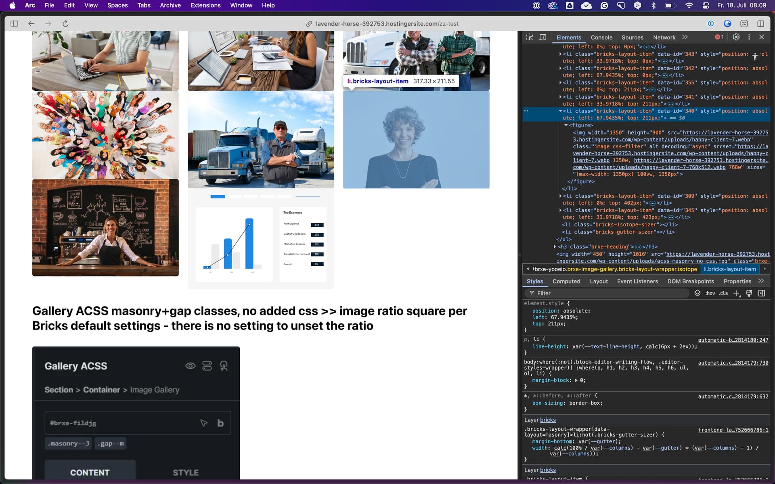Click the crowd of people circle gallery image
Viewport: 775px width, 484px height.
pos(105,135)
